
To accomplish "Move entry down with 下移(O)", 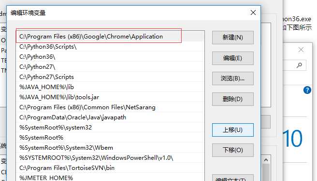I will pyautogui.click(x=233, y=150).
